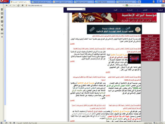Expand the address bar history dropdown
The width and height of the screenshot is (165, 124).
pos(123,5)
